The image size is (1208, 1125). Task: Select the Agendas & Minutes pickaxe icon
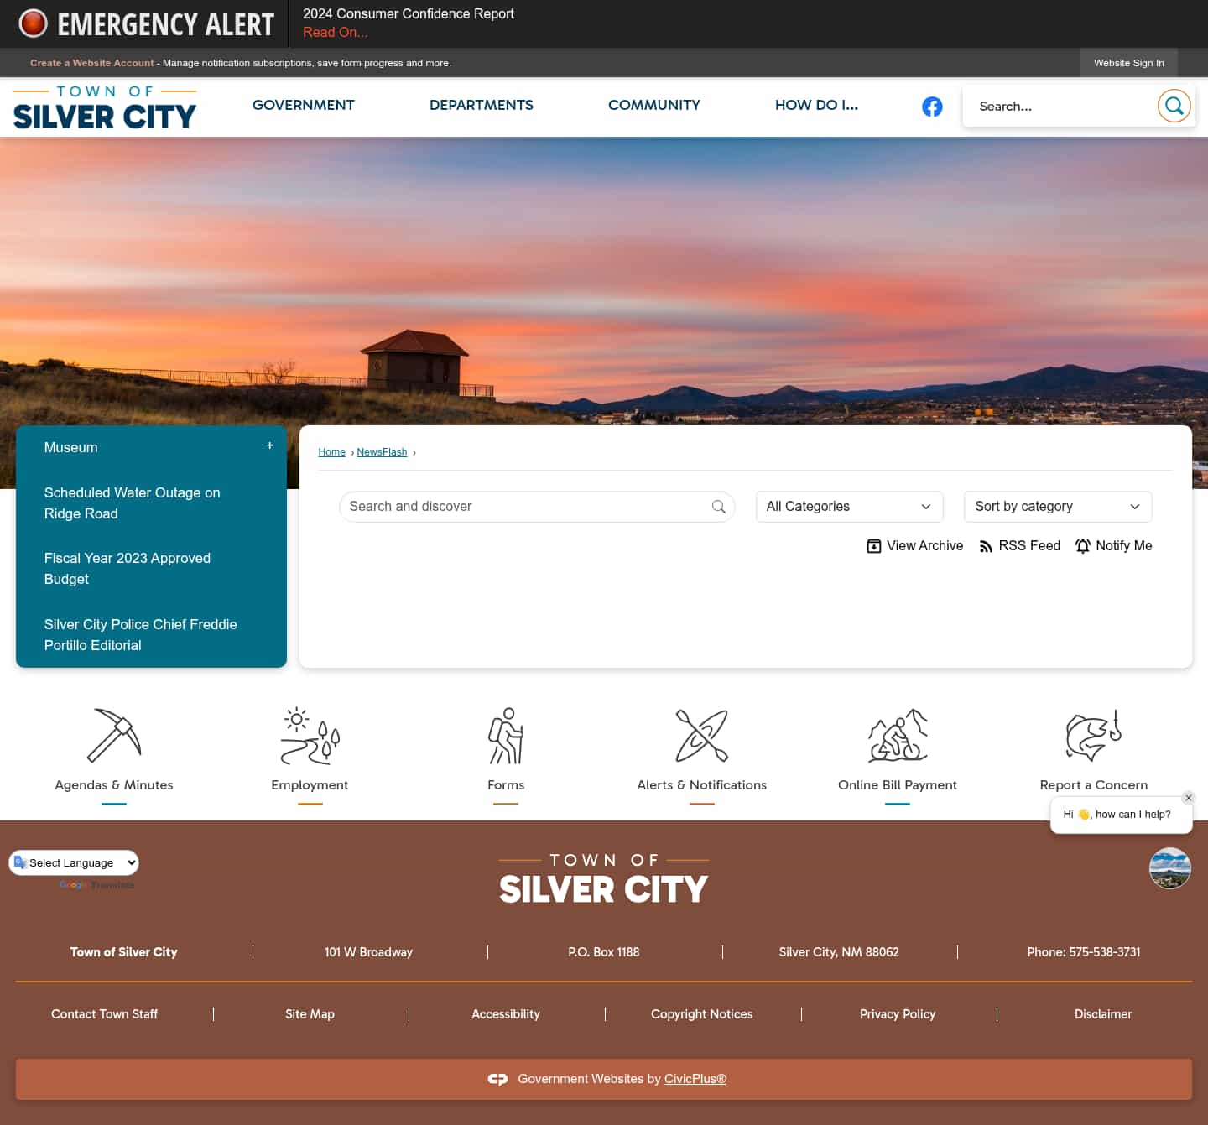pyautogui.click(x=113, y=737)
